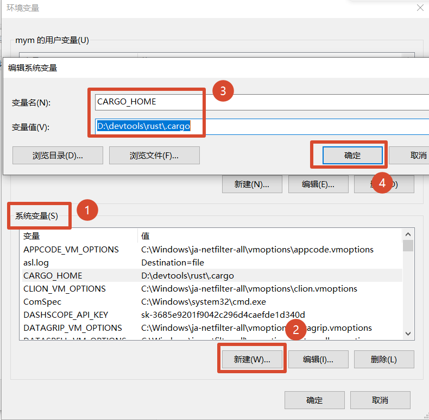
Task: Click the 变量值(V): label
Action: coord(30,127)
